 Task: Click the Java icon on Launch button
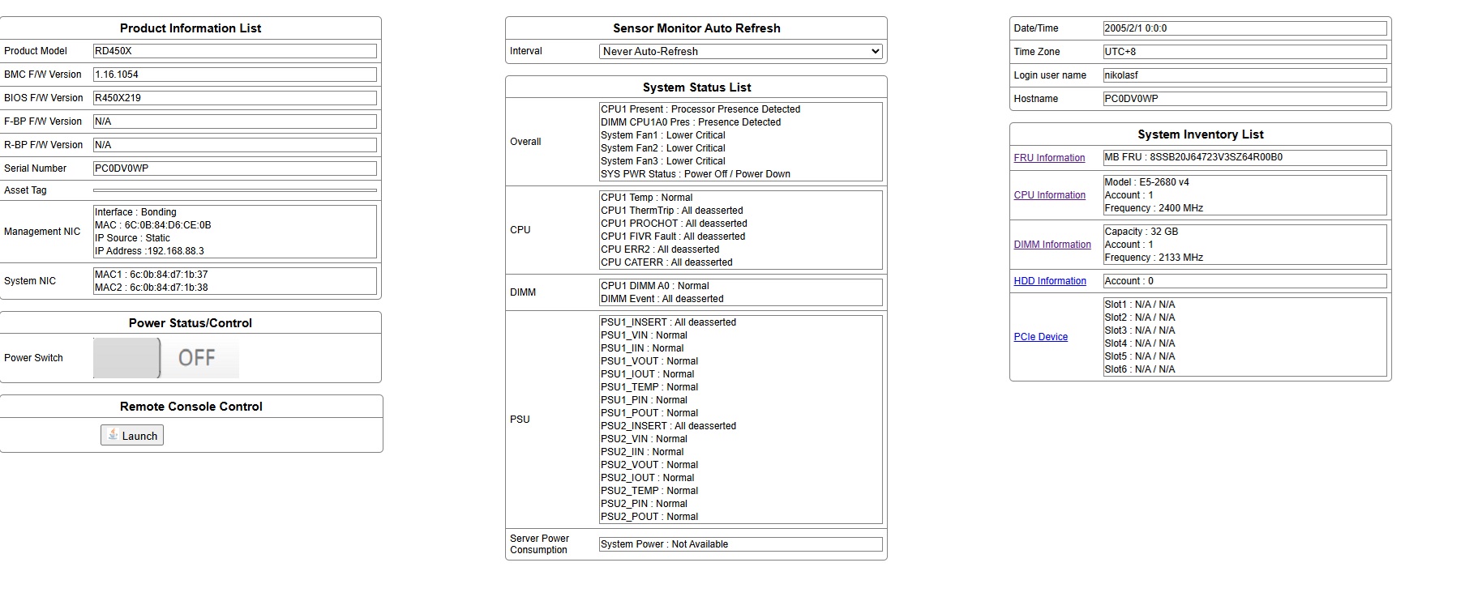113,435
